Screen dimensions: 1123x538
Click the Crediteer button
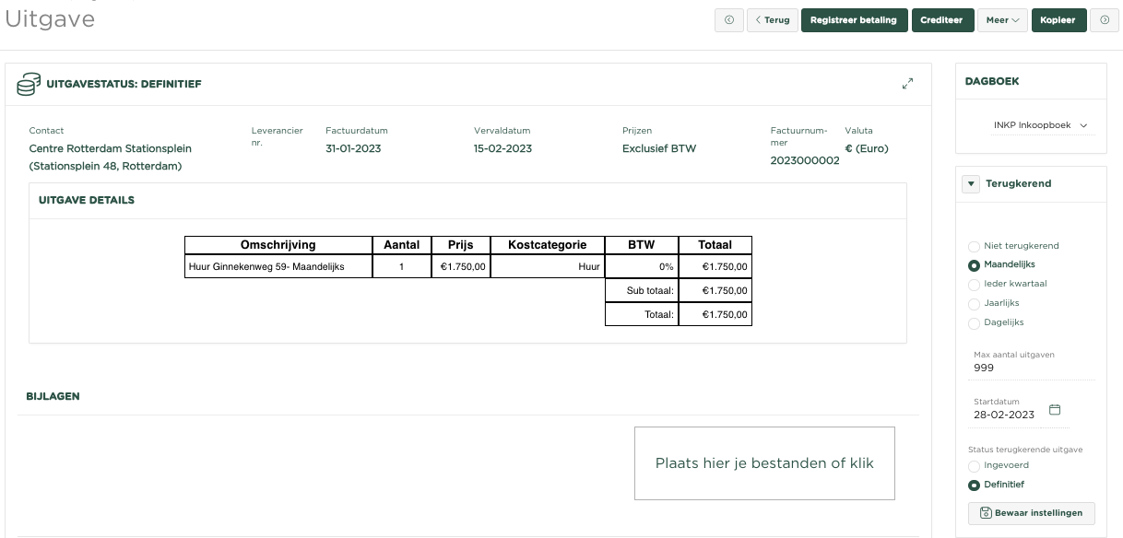click(942, 20)
